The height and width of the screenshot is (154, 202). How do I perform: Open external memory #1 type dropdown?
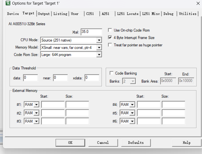(37, 105)
